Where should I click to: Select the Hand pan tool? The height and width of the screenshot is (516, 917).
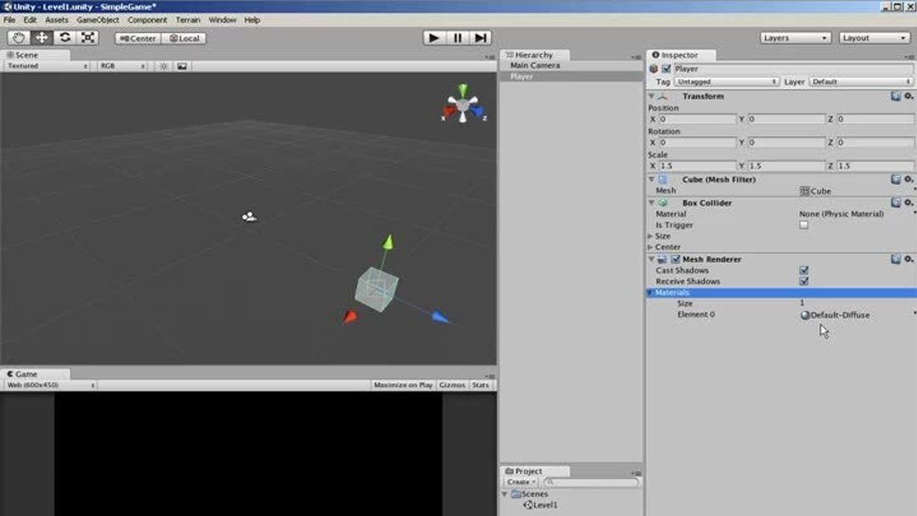tap(19, 37)
